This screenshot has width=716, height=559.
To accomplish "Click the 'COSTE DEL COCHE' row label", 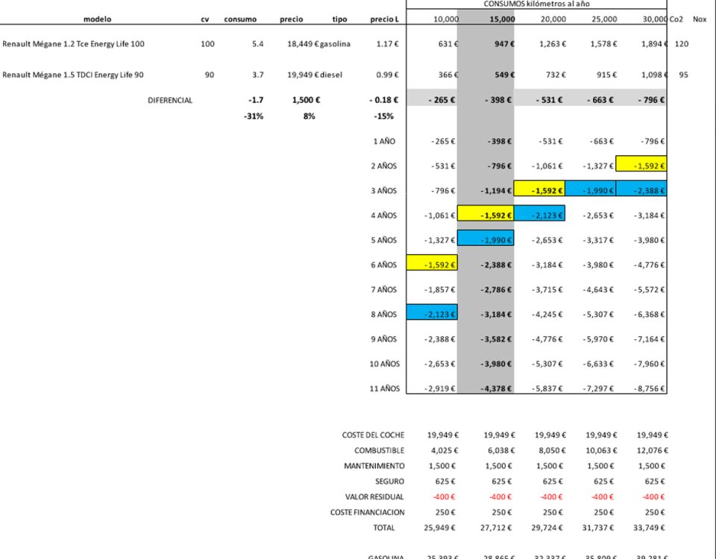I will (373, 435).
